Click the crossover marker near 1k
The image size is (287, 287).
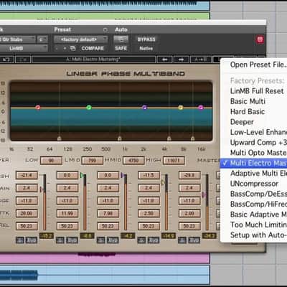click(x=120, y=138)
